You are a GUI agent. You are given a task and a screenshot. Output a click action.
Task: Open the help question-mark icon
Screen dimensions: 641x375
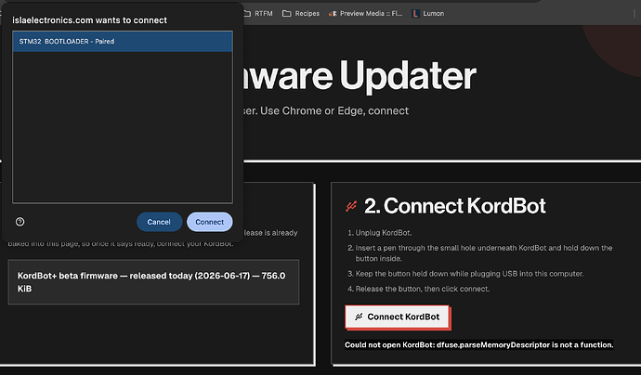click(x=20, y=222)
